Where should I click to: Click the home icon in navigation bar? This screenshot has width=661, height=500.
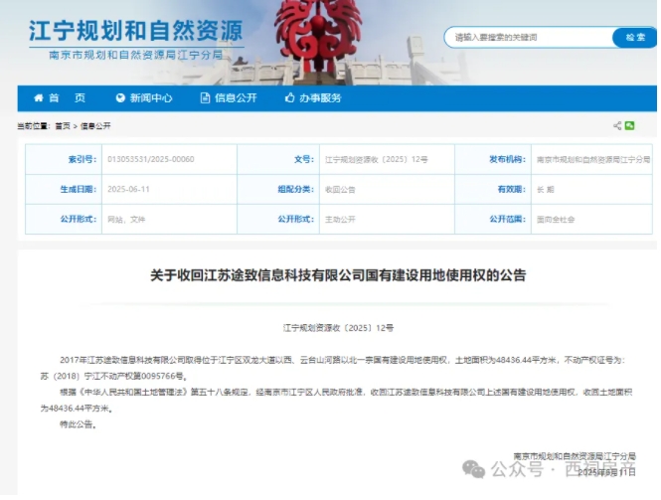(x=39, y=98)
